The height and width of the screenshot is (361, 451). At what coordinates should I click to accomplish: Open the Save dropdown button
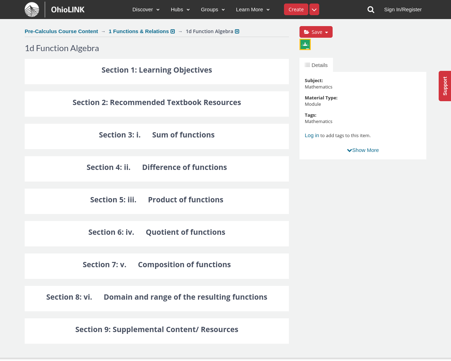point(316,32)
